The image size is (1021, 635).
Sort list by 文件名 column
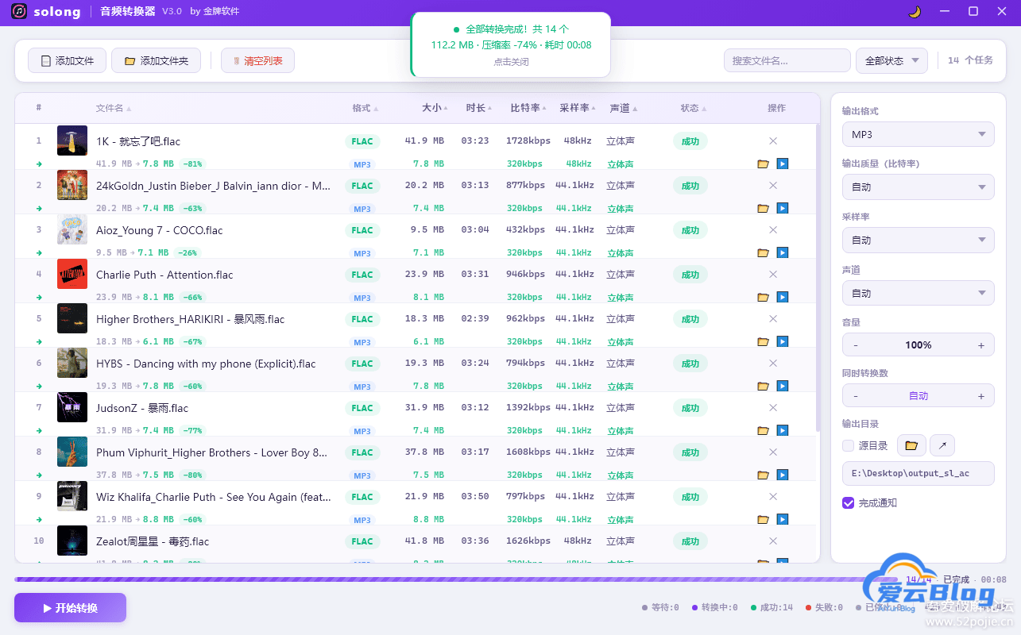(x=114, y=108)
